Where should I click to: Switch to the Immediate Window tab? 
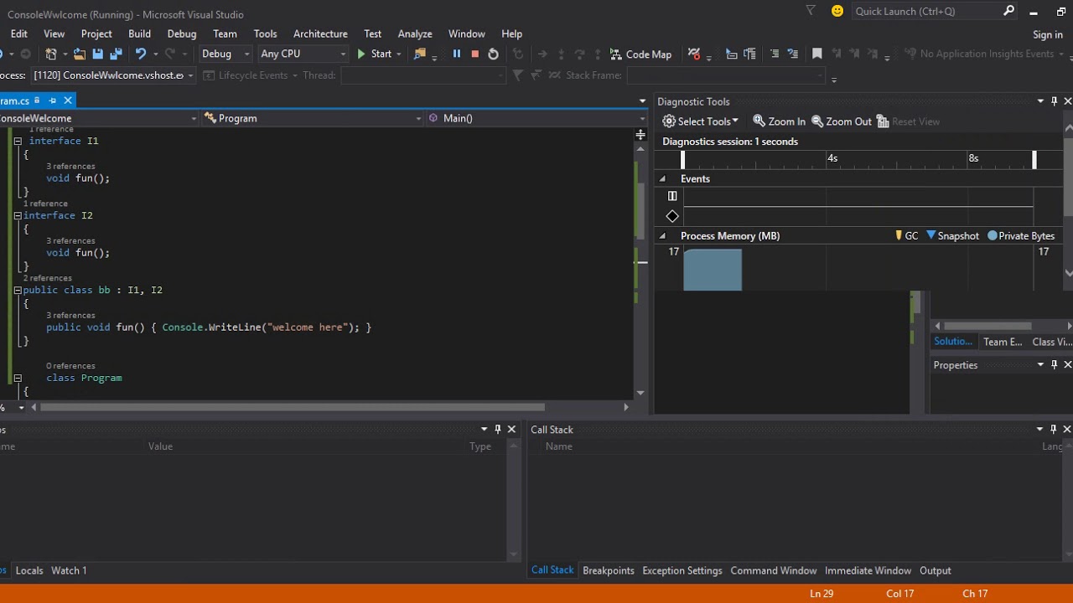[868, 570]
